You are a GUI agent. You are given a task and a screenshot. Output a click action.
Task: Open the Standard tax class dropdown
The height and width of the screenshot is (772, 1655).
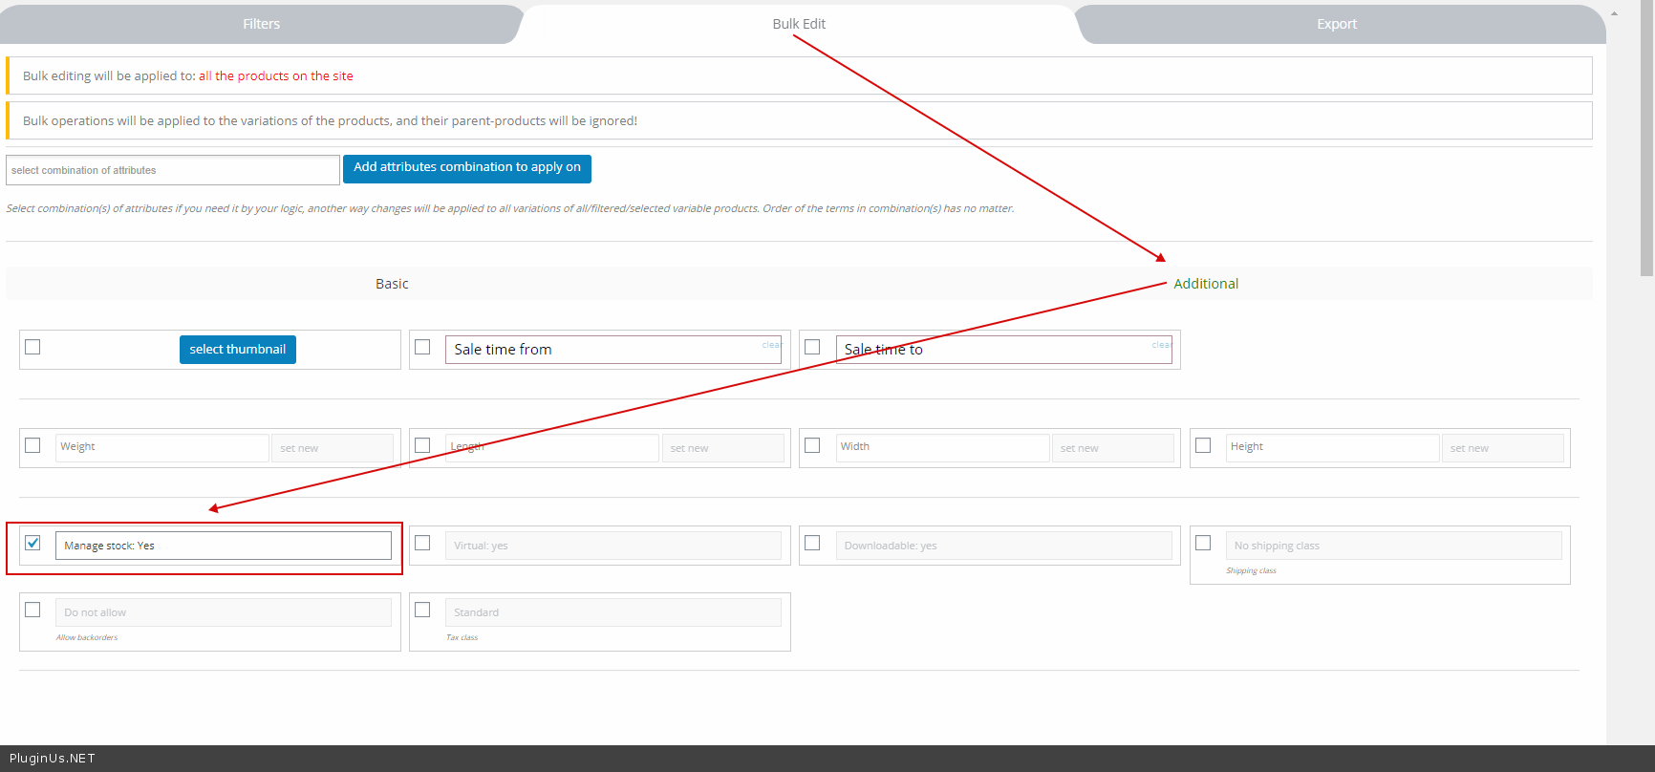[613, 612]
